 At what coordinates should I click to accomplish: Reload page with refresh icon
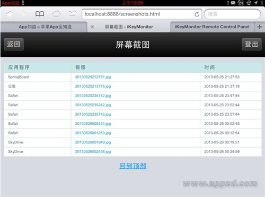click(x=197, y=14)
